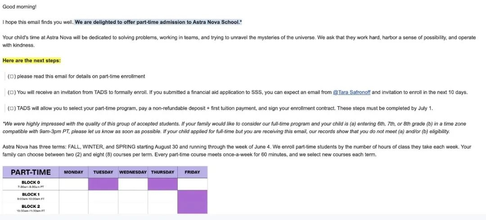Select the purple Thursday Block 0 cell
The width and height of the screenshot is (486, 220).
point(162,184)
